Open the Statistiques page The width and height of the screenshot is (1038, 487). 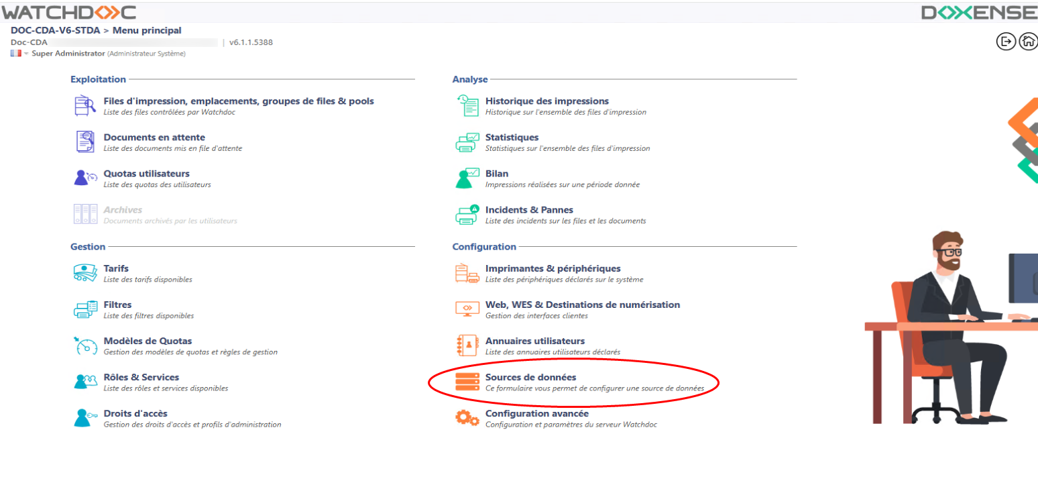click(x=512, y=138)
